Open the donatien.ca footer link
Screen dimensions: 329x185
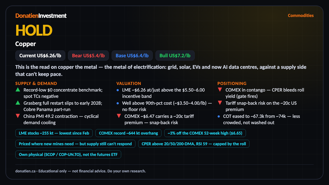[25, 171]
